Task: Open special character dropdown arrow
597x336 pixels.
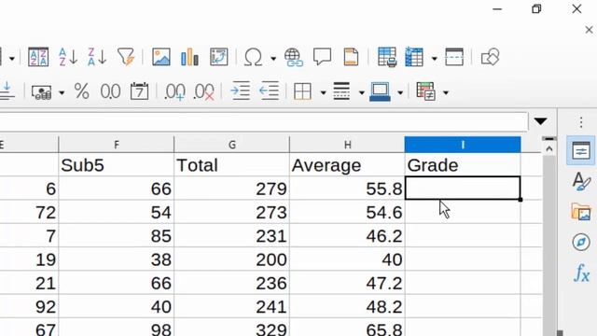Action: pos(273,58)
